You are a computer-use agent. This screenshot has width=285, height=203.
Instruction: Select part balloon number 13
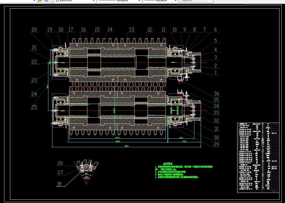(x=131, y=30)
